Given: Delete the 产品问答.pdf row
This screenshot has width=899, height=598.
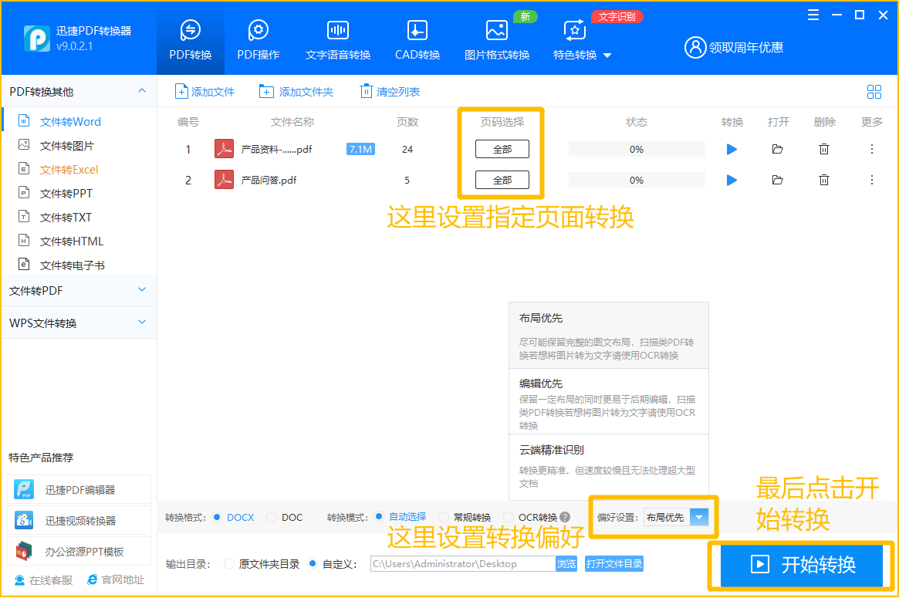Looking at the screenshot, I should [824, 180].
